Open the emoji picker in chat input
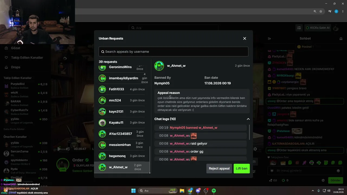The width and height of the screenshot is (347, 195). pyautogui.click(x=338, y=171)
